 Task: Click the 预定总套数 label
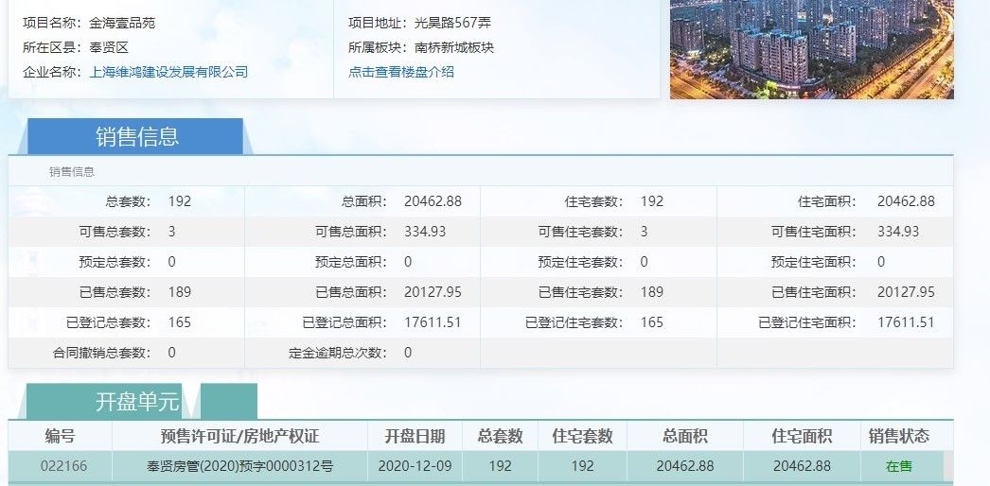click(115, 262)
